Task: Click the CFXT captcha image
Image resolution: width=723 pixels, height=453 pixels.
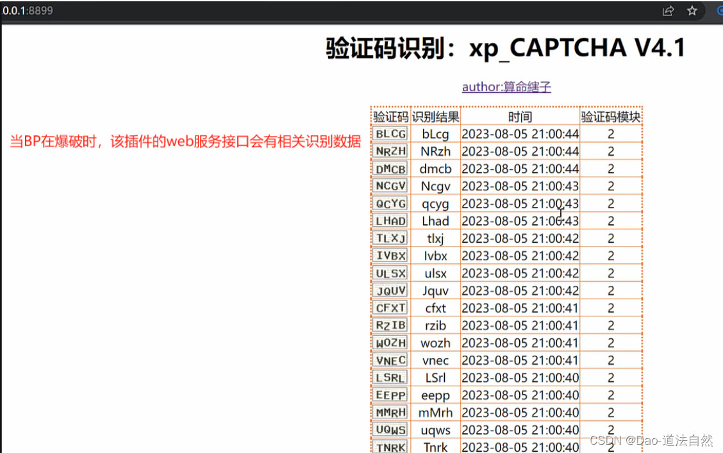Action: (390, 308)
